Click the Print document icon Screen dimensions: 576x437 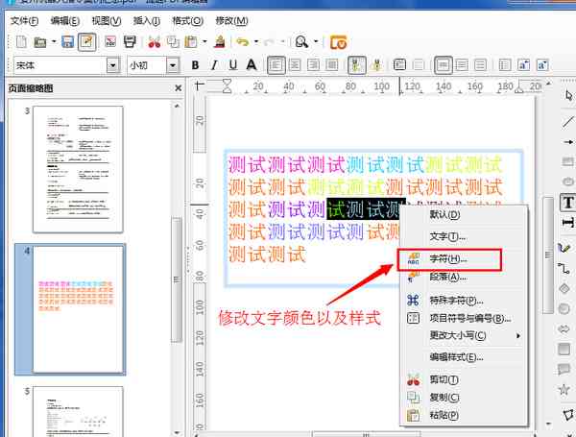(x=130, y=42)
